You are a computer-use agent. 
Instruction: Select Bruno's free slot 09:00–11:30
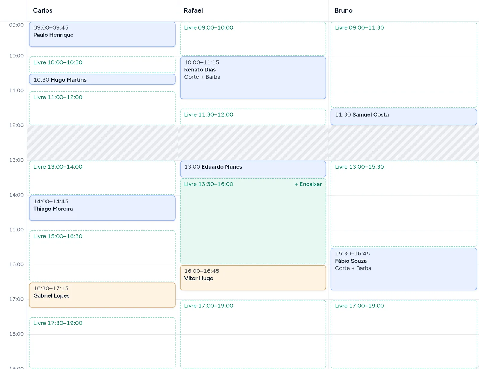(x=404, y=65)
